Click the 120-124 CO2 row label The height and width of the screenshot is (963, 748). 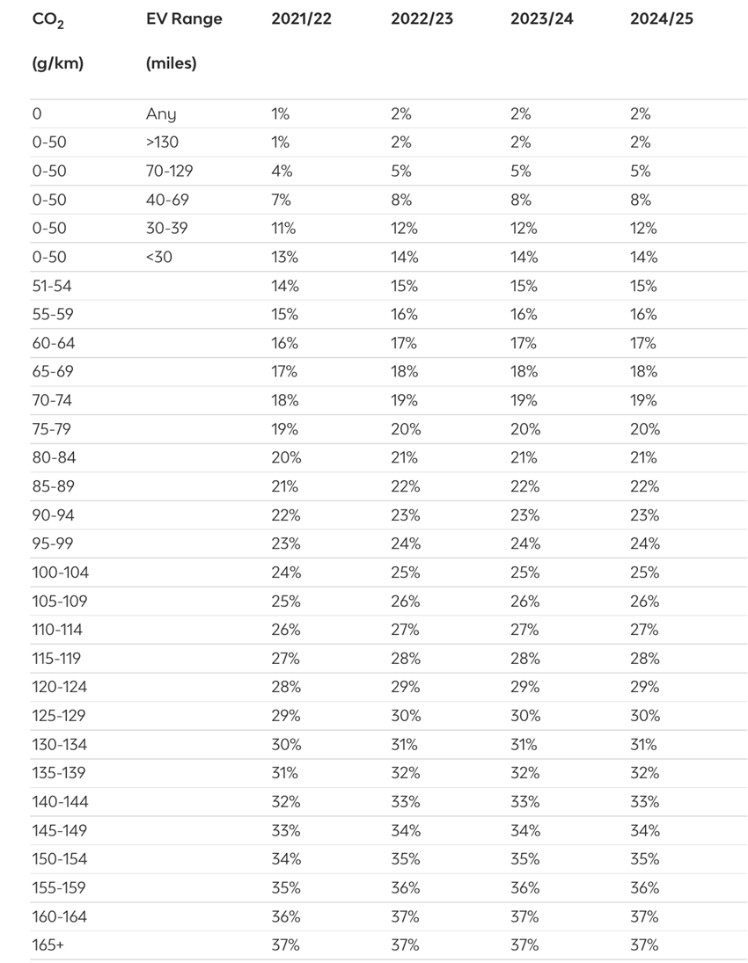60,687
